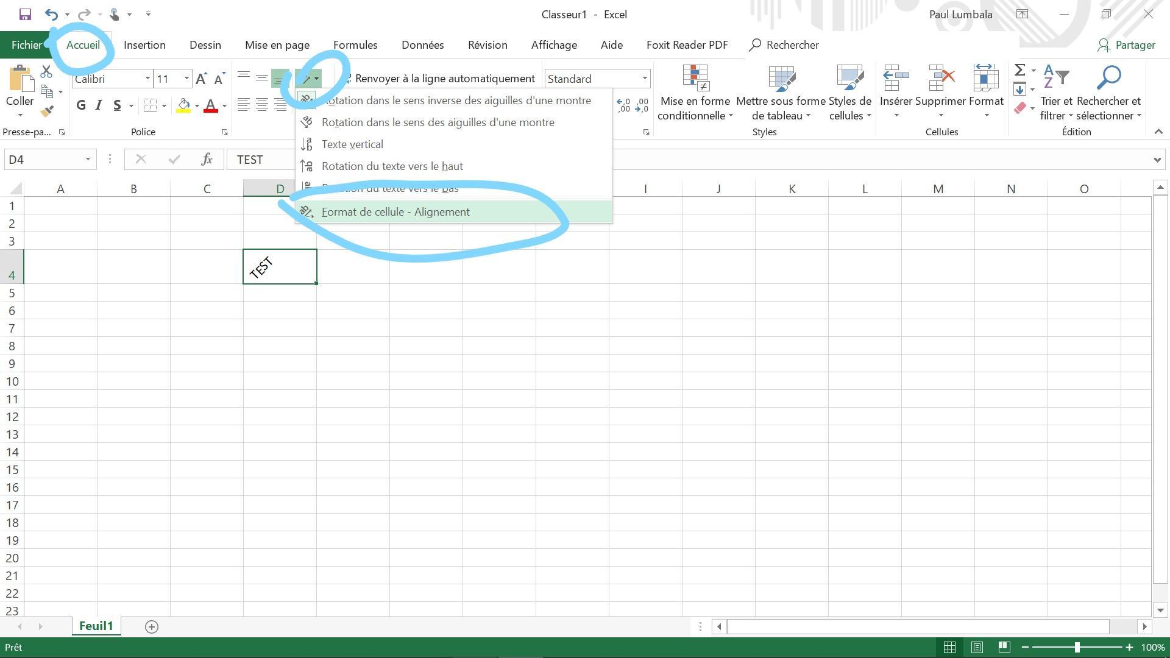Click Renvoyer à la ligne automatiquement
Screen dimensions: 1170x658
444,79
